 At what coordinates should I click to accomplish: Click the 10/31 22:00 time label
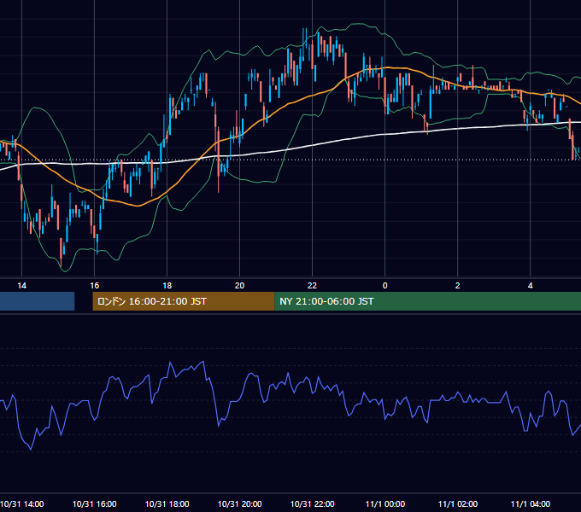pyautogui.click(x=313, y=503)
